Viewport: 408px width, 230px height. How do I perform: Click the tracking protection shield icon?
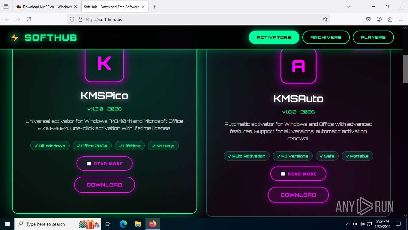point(72,19)
